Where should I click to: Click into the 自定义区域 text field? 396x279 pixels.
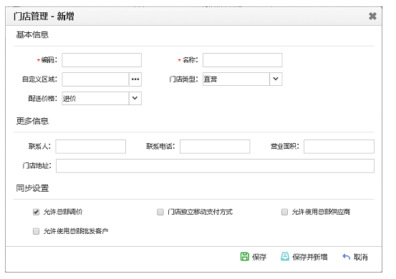[95, 79]
